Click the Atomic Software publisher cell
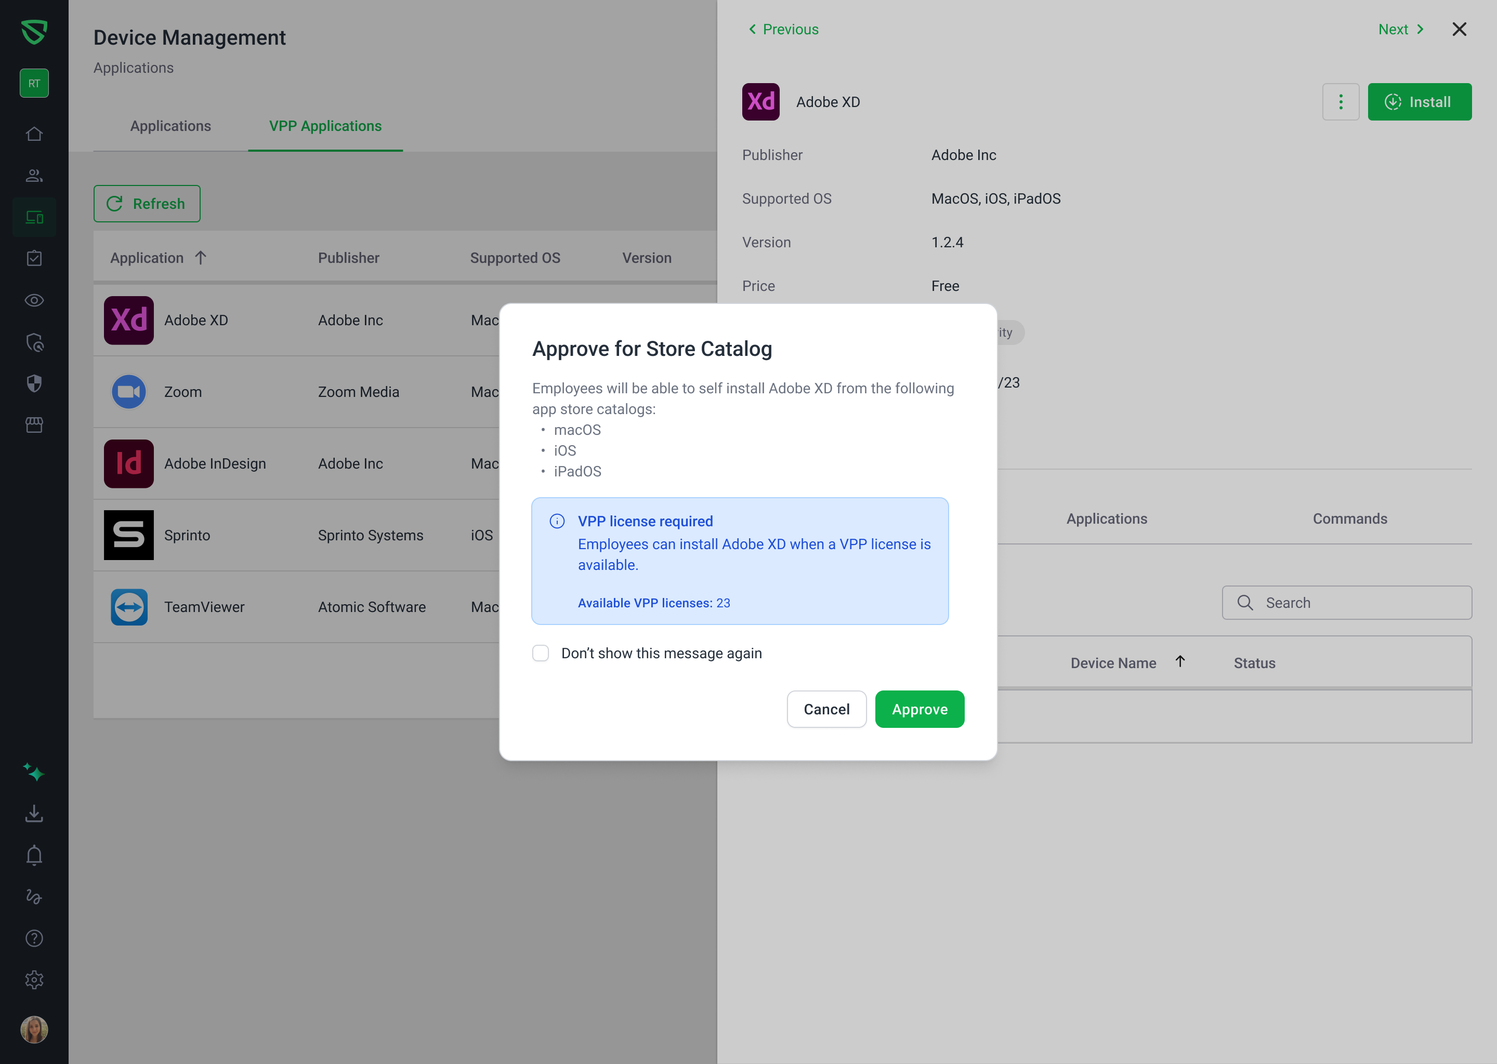 coord(372,607)
